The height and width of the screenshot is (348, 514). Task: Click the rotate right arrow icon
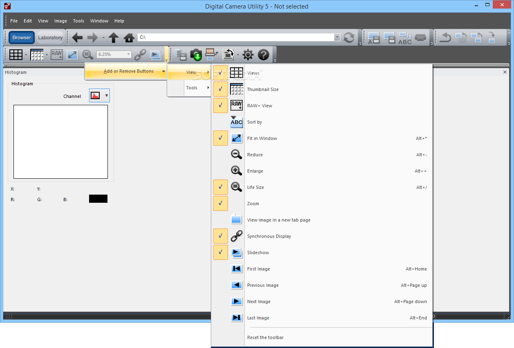[x=492, y=38]
